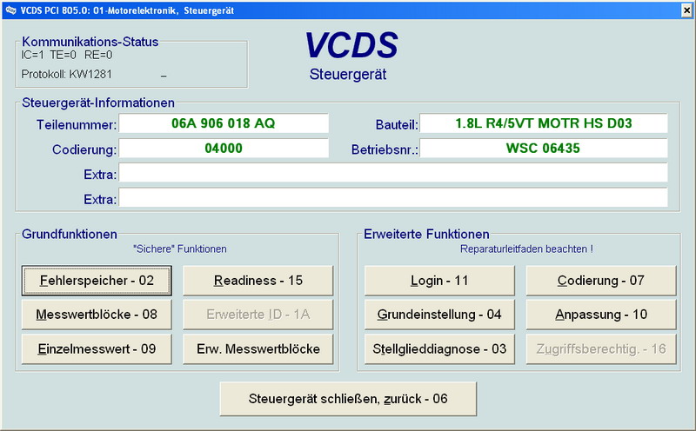Open Fehlerspeicher - 02 fault codes

pos(97,281)
